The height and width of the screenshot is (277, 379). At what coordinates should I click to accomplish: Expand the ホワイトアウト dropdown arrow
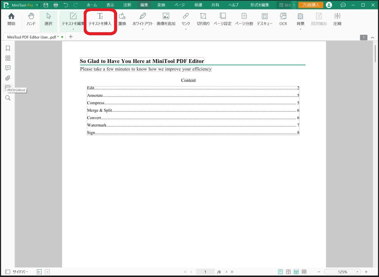143,29
